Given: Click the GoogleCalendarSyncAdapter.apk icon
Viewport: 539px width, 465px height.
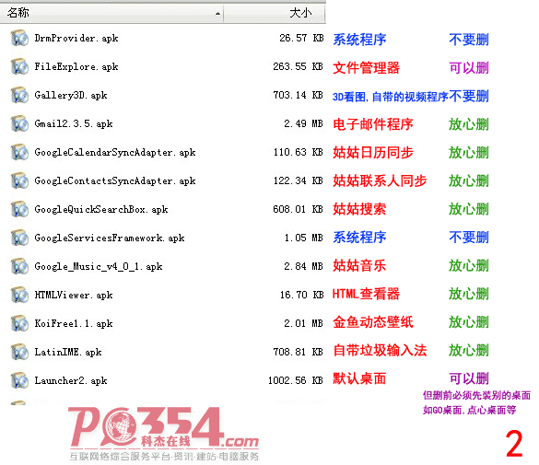Looking at the screenshot, I should coord(19,152).
